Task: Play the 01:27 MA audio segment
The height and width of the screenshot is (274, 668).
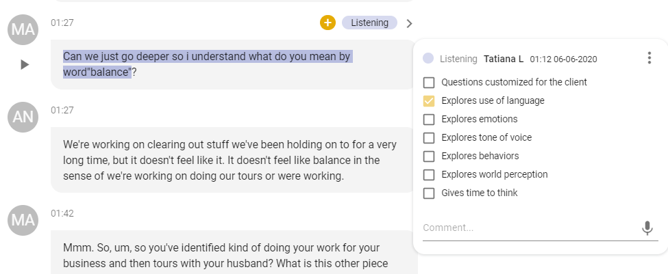Action: tap(25, 64)
